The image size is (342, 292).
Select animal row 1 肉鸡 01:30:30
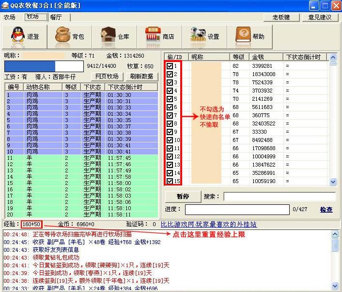(x=81, y=95)
